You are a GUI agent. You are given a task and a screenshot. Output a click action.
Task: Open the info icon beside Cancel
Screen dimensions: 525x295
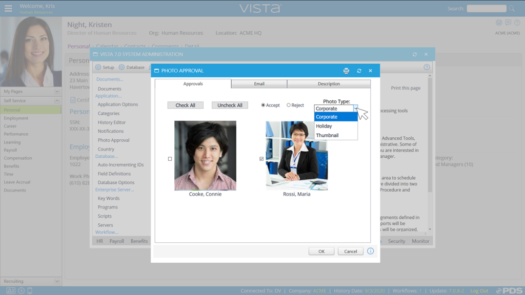370,251
